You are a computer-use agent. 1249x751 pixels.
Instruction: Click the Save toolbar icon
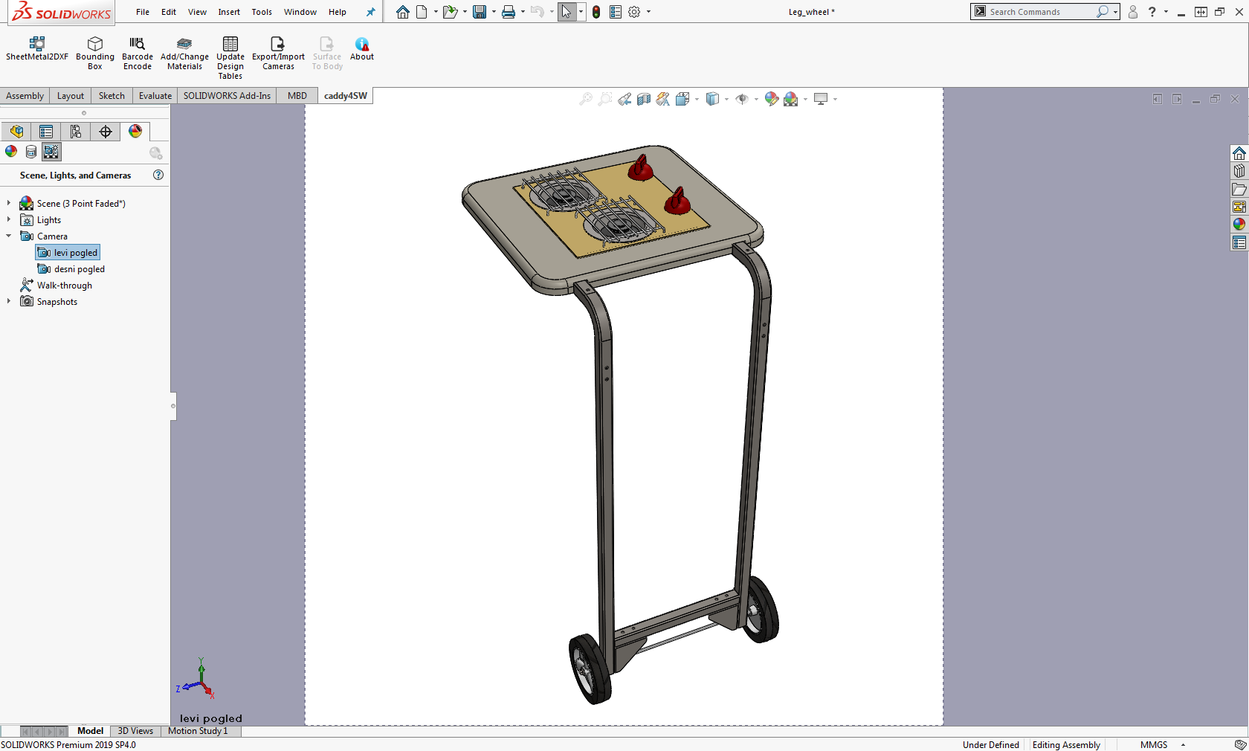[x=480, y=12]
